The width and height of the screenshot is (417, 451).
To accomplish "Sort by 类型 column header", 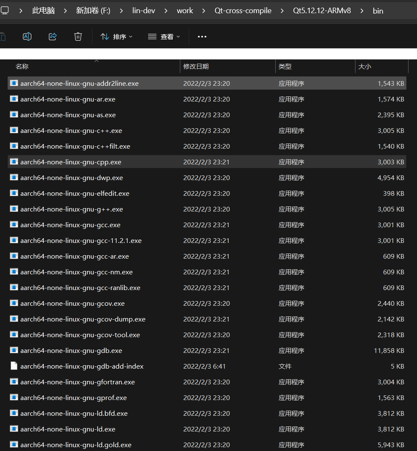I will [x=285, y=66].
